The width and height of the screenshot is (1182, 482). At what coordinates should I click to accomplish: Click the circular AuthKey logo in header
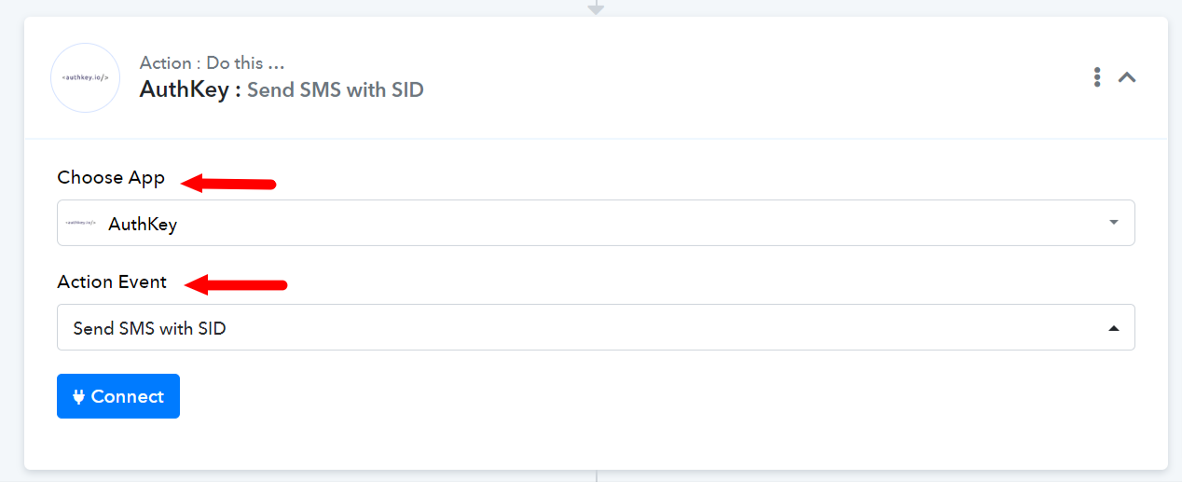[x=85, y=78]
